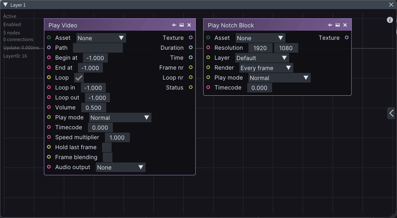
Task: Click the Loop out value field
Action: [x=97, y=98]
